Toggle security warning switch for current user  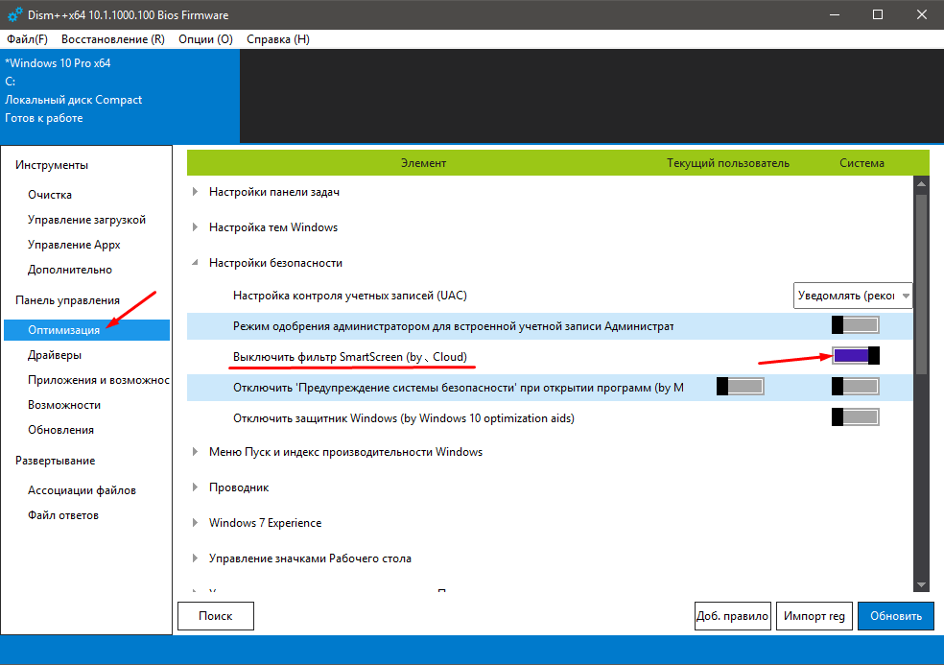coord(741,386)
